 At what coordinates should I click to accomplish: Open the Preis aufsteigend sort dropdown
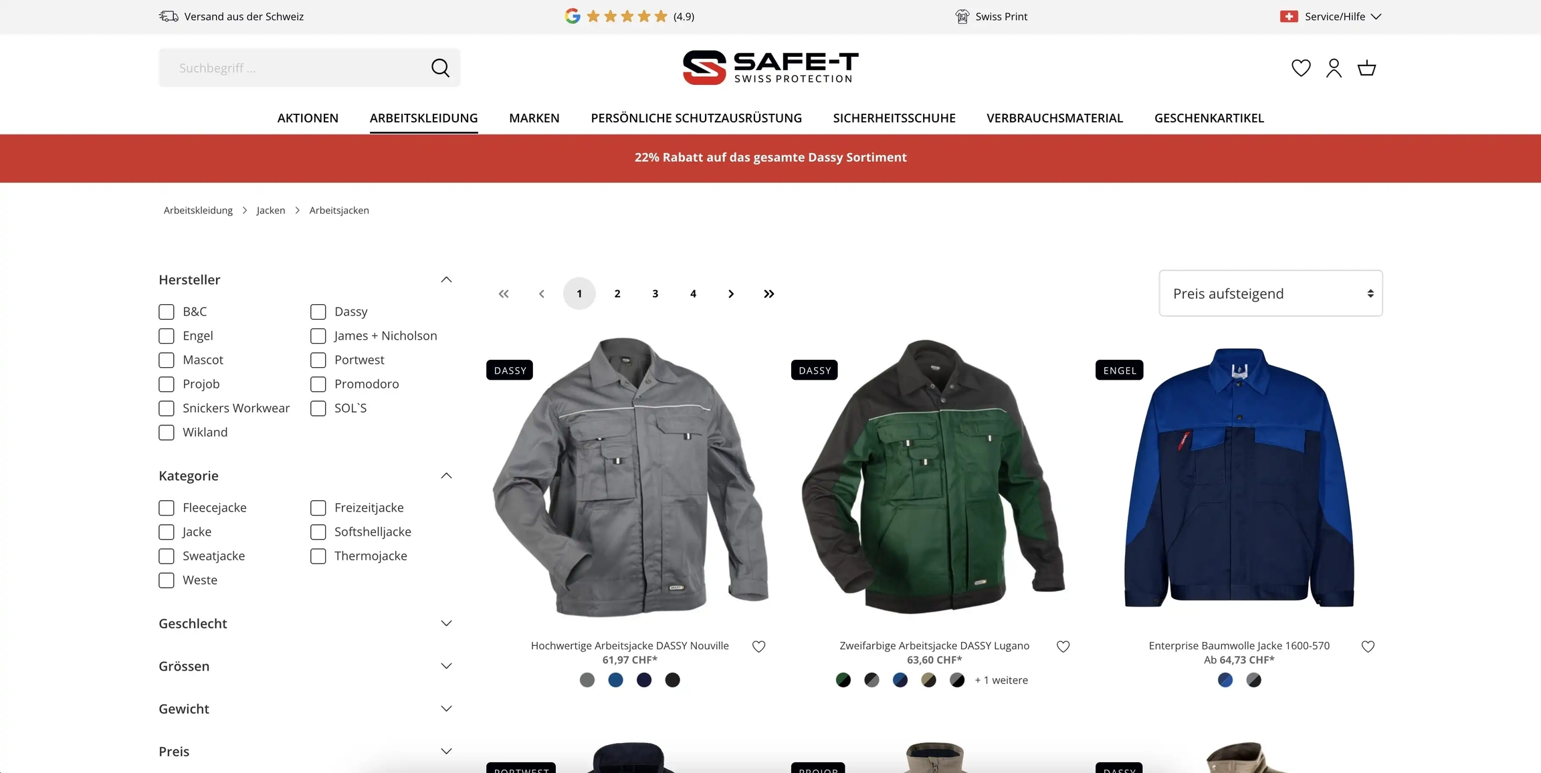(x=1270, y=293)
